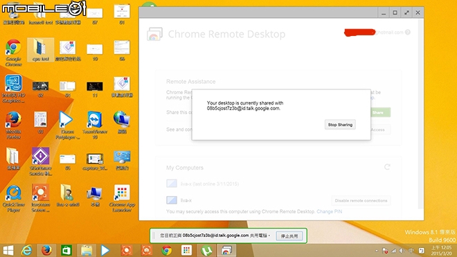Viewport: 457px width, 257px height.
Task: Open TeamViewer 10 desktop shortcut
Action: tap(95, 125)
